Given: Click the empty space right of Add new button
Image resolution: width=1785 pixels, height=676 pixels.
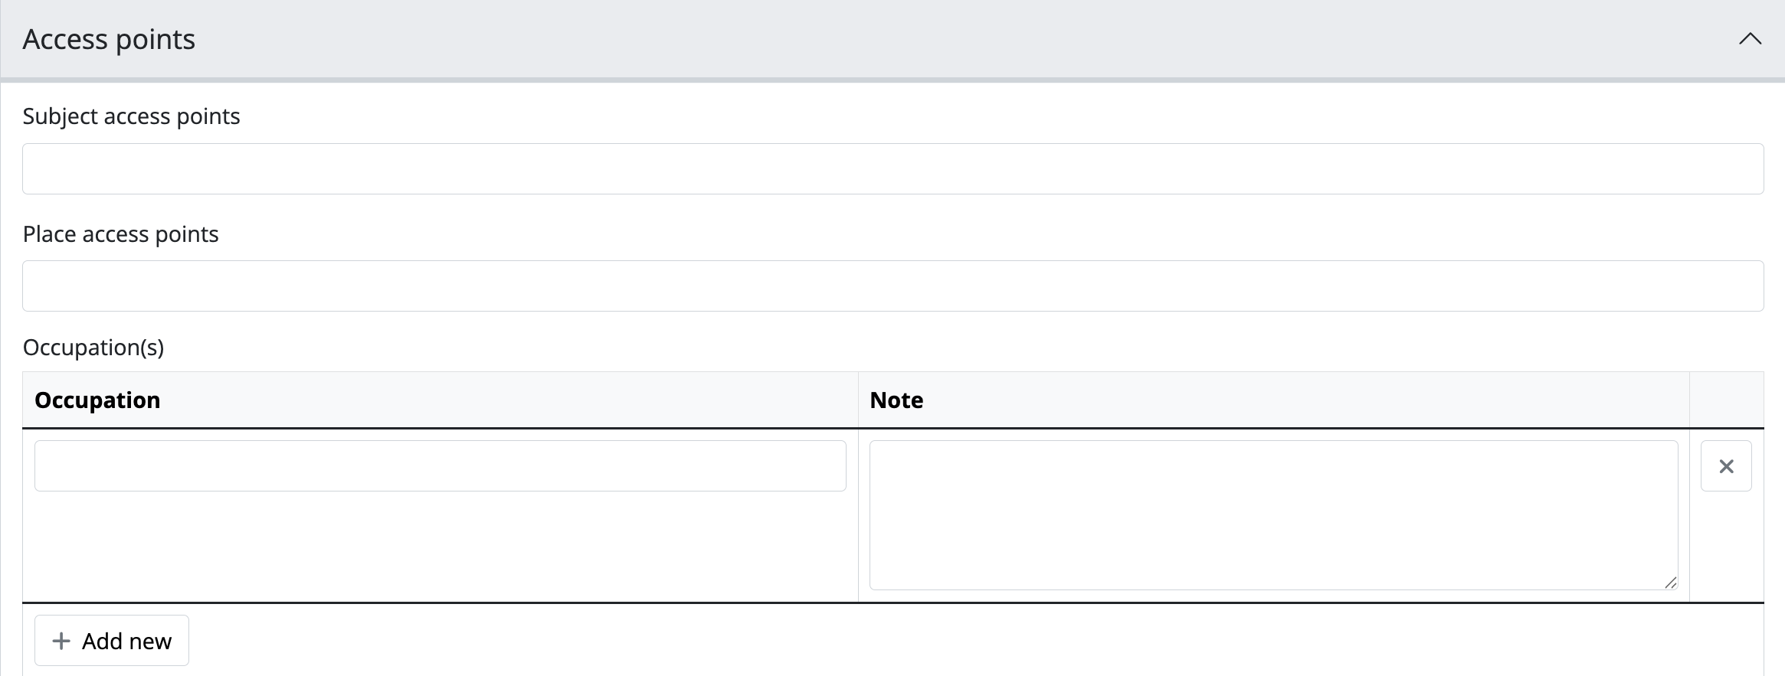Looking at the screenshot, I should pos(919,641).
